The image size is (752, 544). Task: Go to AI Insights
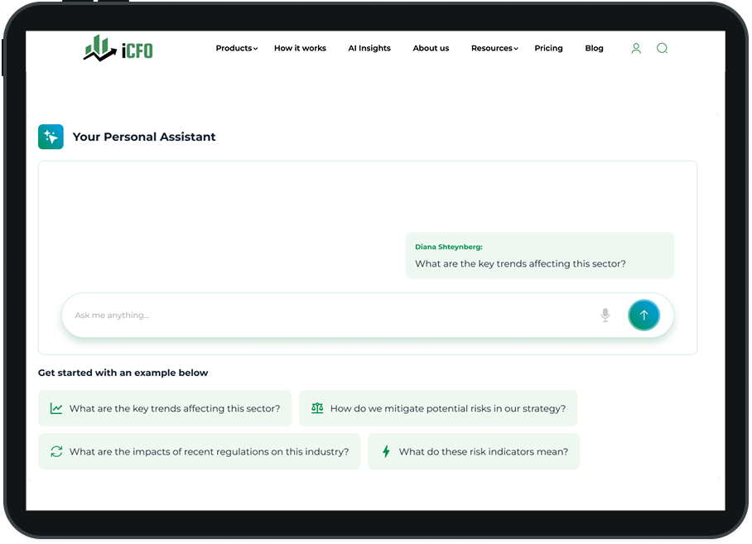(369, 49)
